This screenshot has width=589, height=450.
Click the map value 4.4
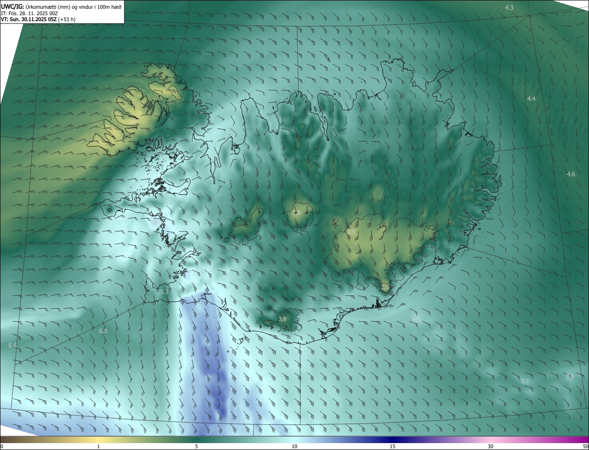pos(531,99)
